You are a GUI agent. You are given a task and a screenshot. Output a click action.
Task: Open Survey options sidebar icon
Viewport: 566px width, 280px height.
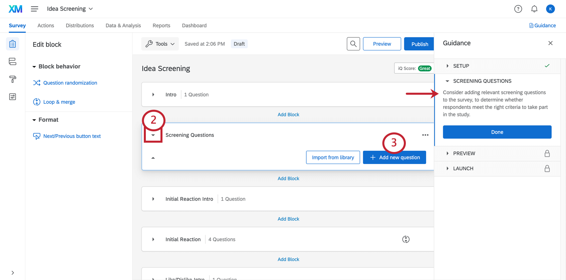click(x=13, y=97)
